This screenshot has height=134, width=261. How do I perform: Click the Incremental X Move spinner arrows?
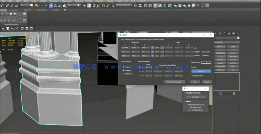(x=129, y=48)
